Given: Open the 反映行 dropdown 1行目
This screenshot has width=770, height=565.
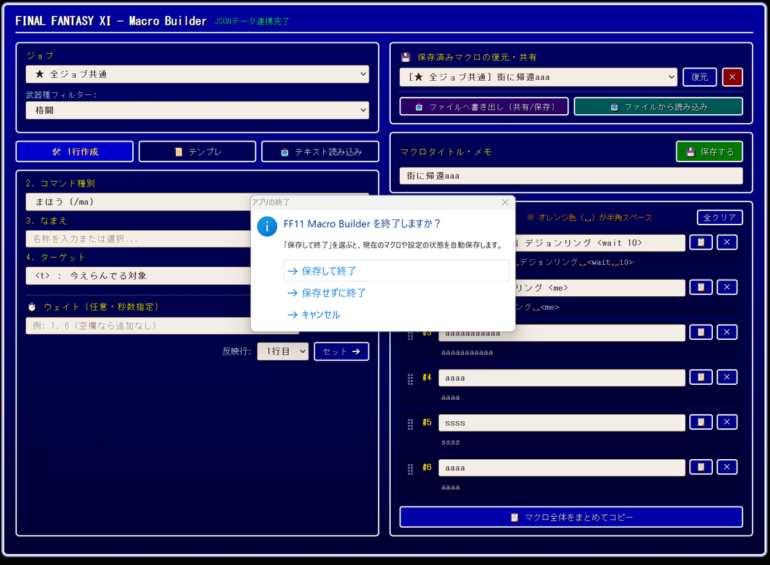Looking at the screenshot, I should pyautogui.click(x=283, y=351).
